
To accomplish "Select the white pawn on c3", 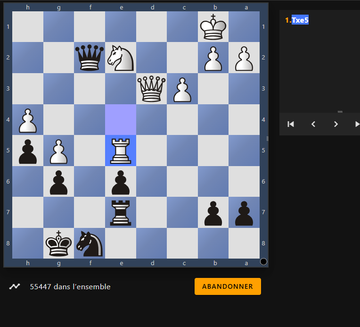I will tap(182, 89).
